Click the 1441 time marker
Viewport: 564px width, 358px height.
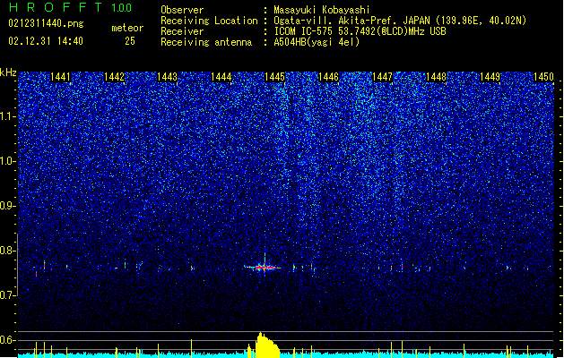pyautogui.click(x=60, y=77)
